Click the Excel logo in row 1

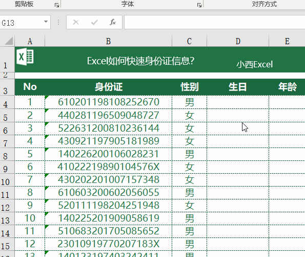tap(25, 57)
